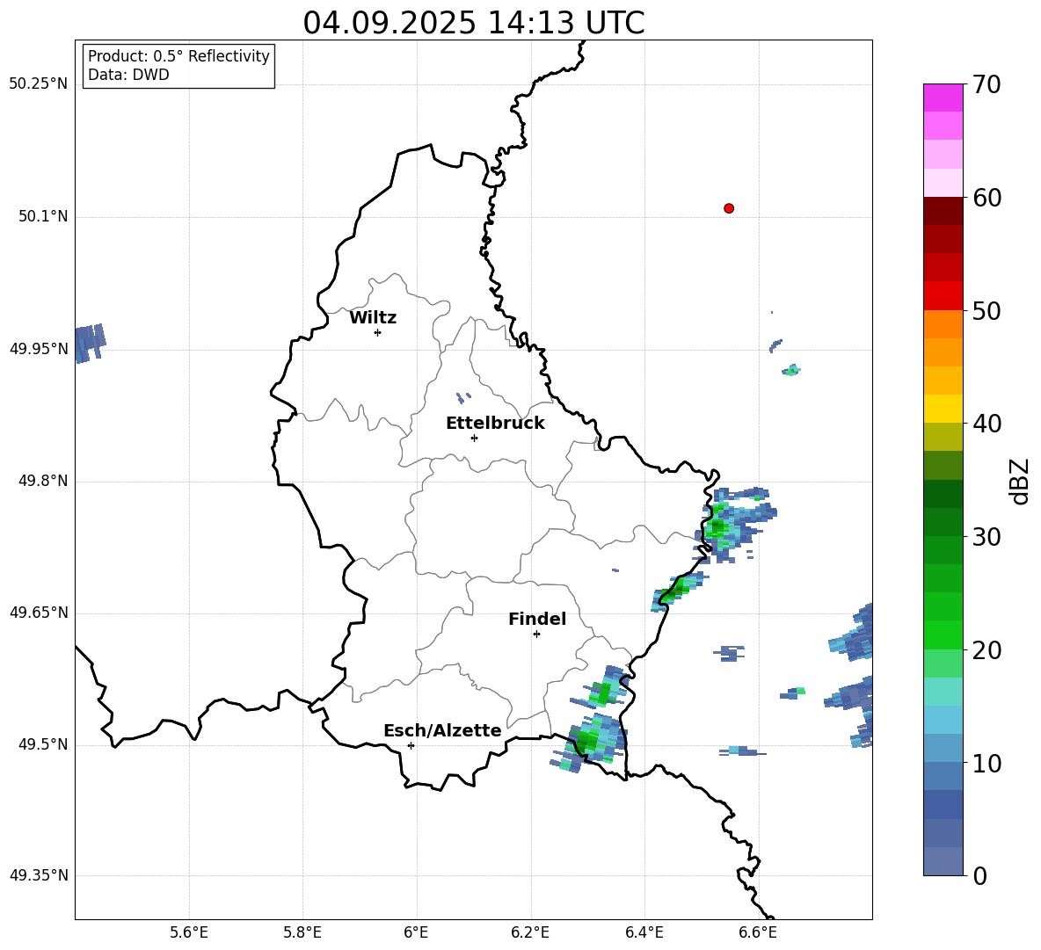
Task: Click the Product 0.5° Reflectivity info box
Action: 178,66
